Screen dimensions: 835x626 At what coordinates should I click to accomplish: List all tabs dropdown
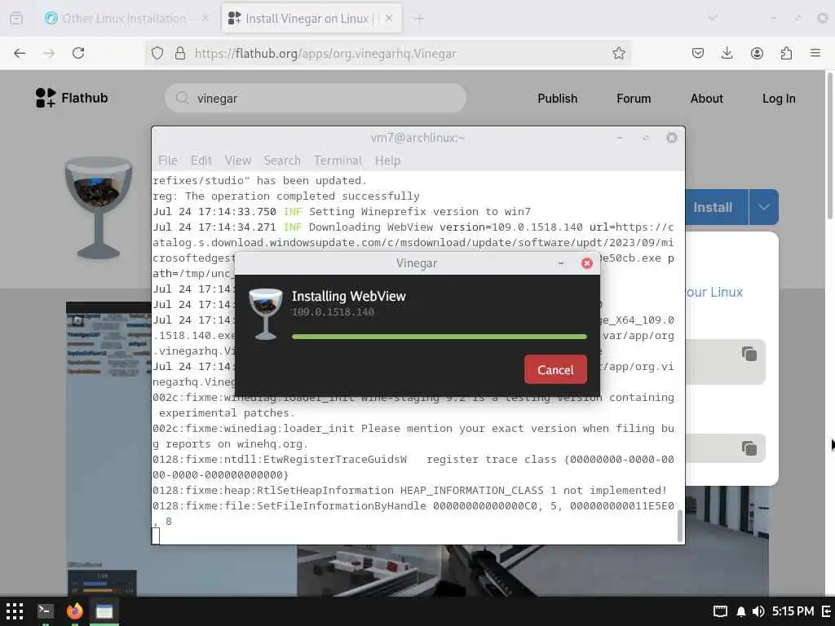[713, 18]
